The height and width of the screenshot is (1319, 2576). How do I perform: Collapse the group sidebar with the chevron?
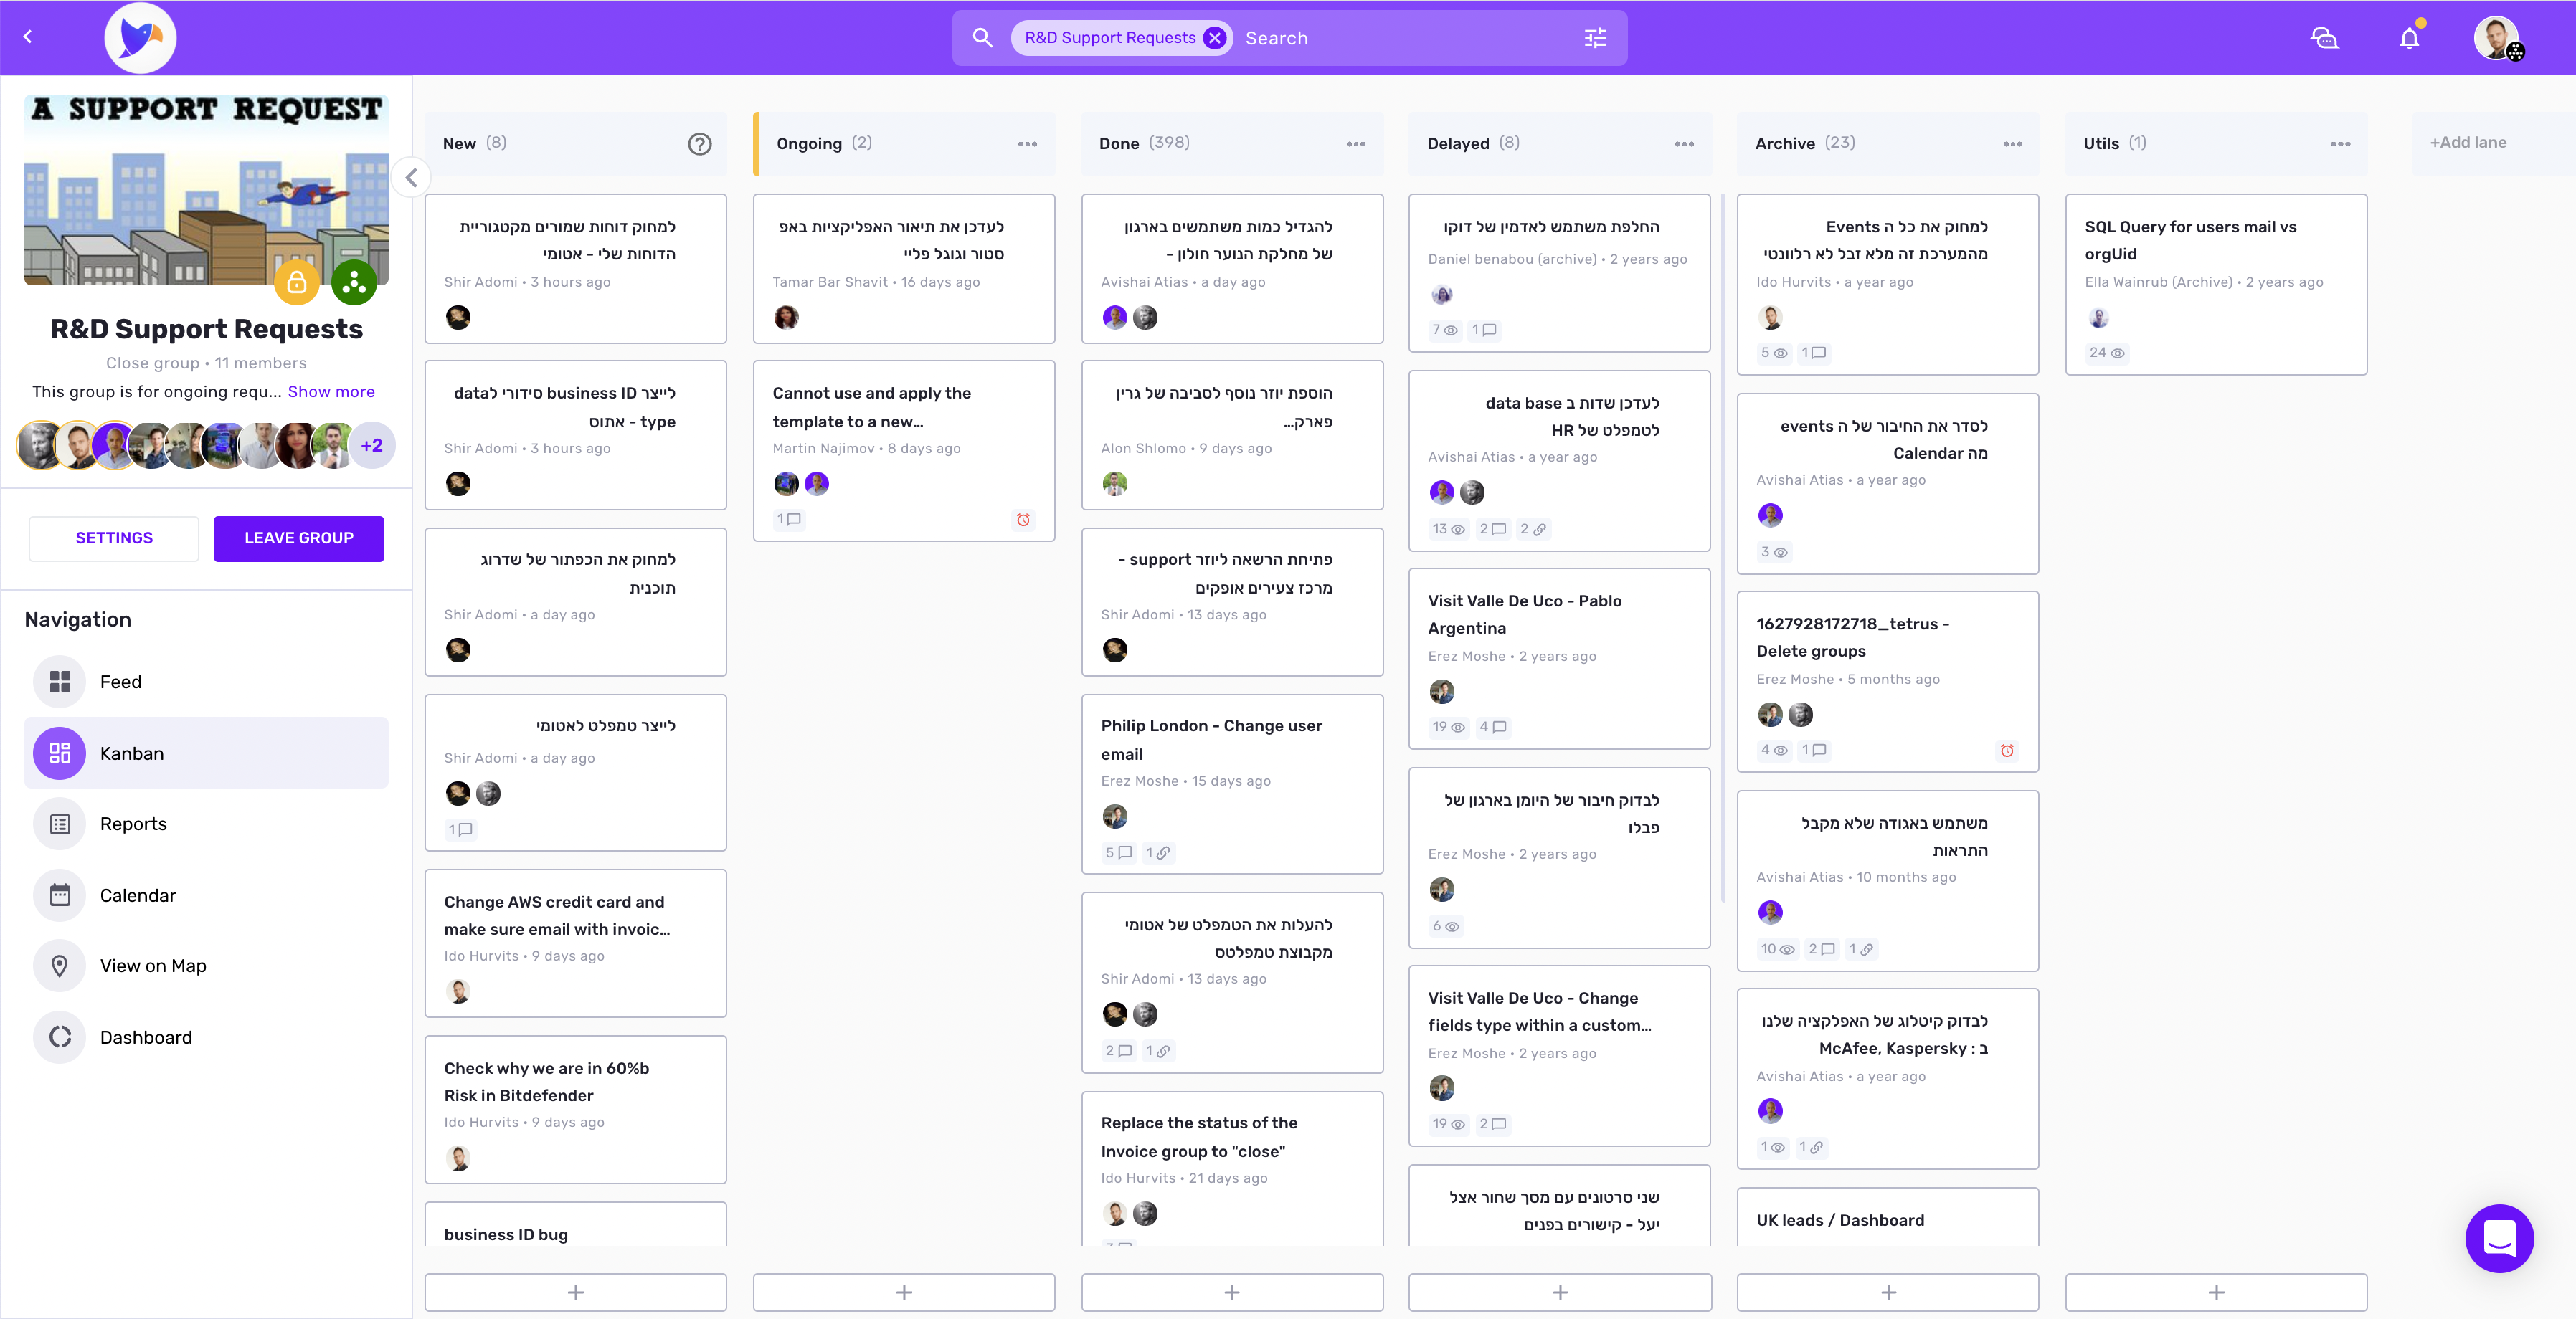[x=411, y=178]
